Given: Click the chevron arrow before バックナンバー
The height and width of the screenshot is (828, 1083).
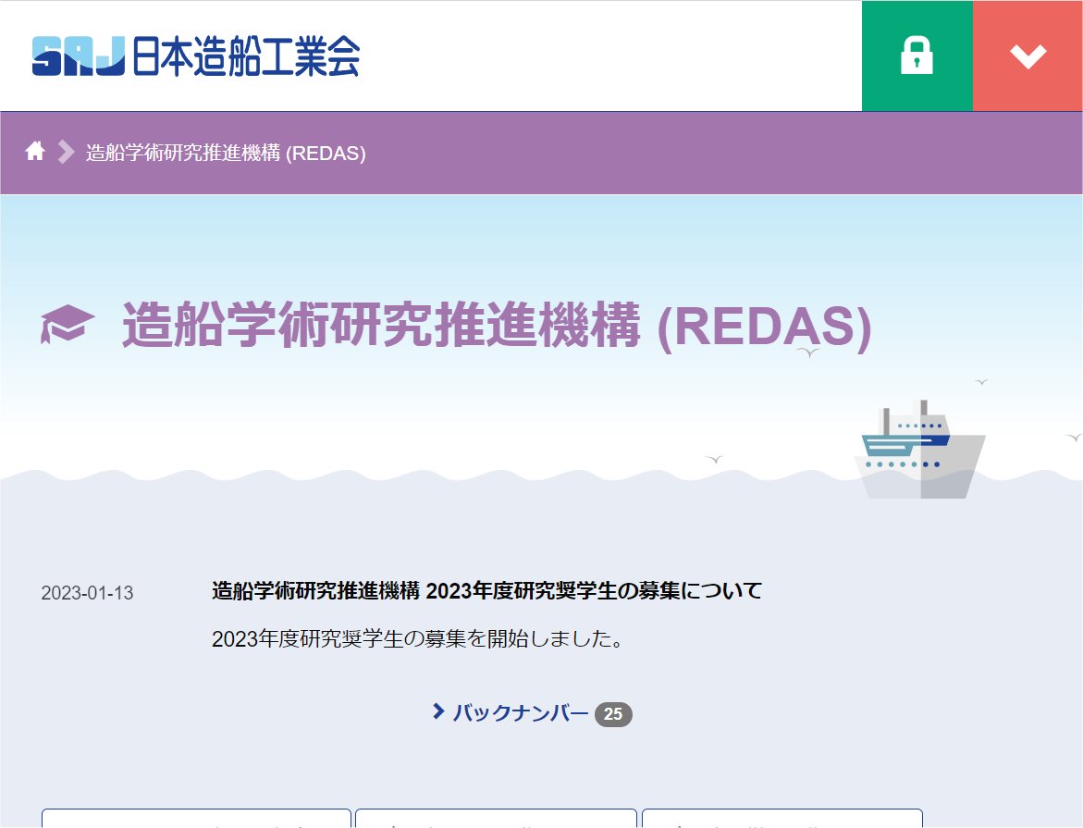Looking at the screenshot, I should click(437, 711).
